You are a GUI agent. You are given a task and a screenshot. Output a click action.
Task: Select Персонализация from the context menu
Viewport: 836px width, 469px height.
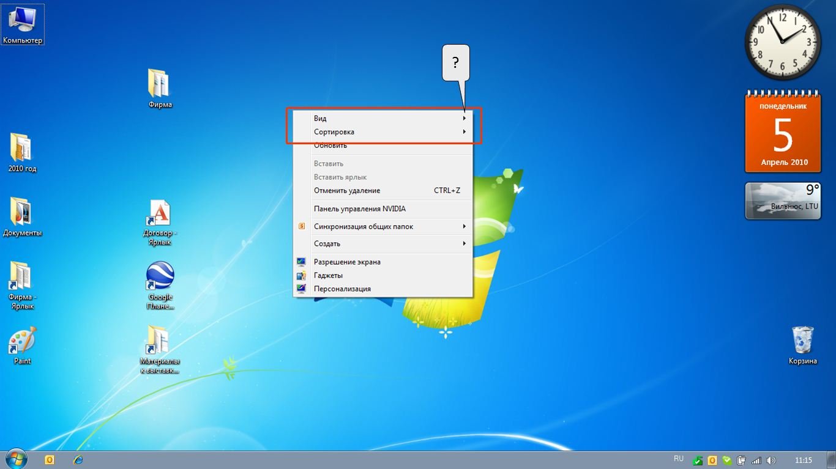click(342, 289)
